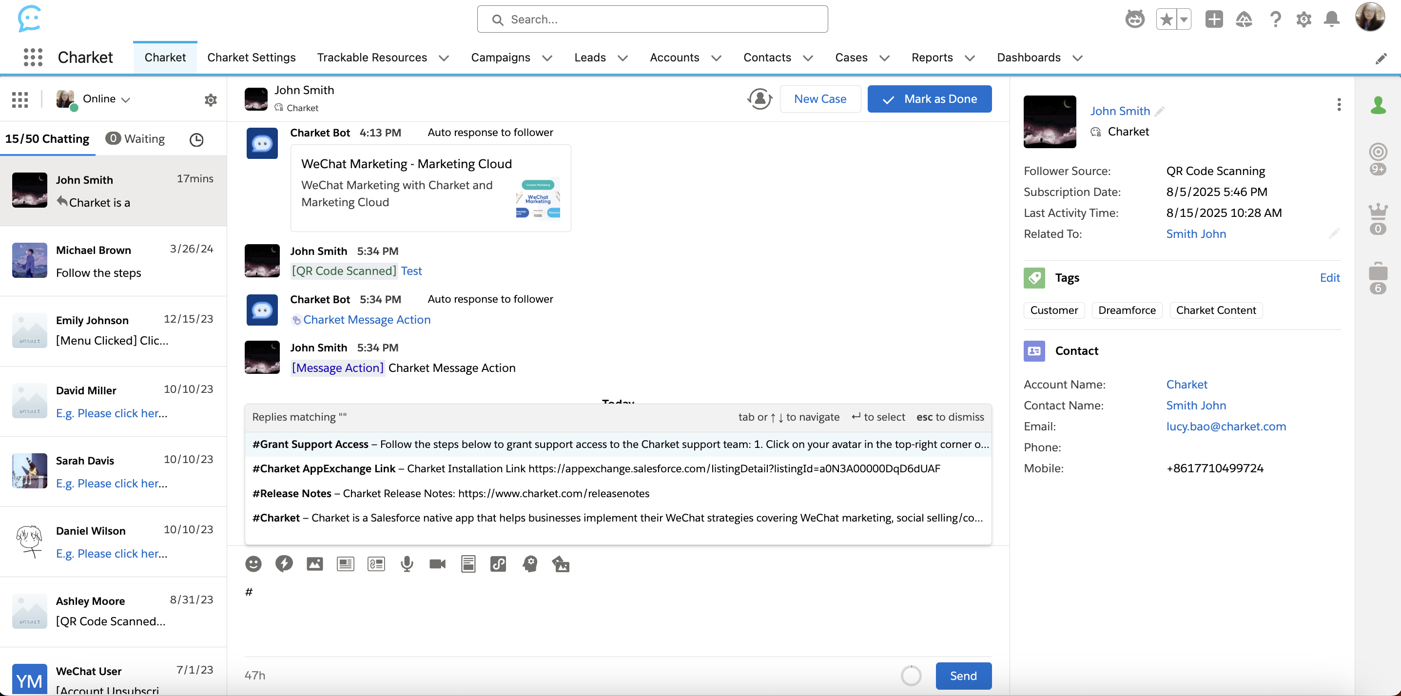Click the voice message microphone icon
1401x696 pixels.
click(407, 564)
